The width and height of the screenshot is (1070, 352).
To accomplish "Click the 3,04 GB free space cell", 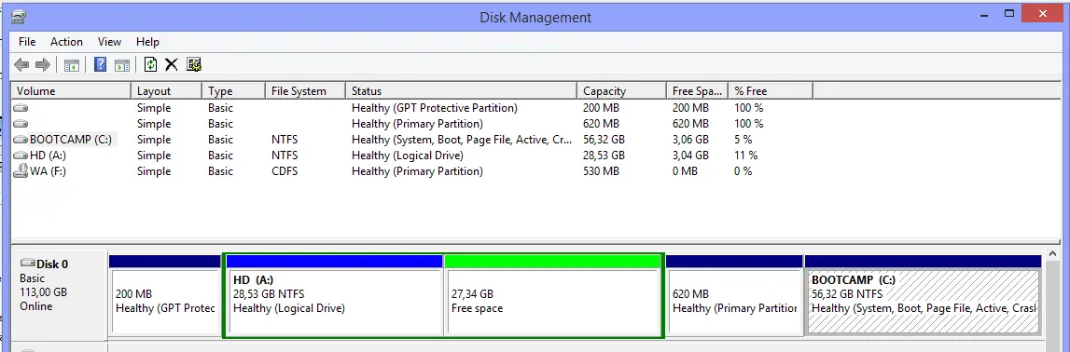I will tap(690, 156).
